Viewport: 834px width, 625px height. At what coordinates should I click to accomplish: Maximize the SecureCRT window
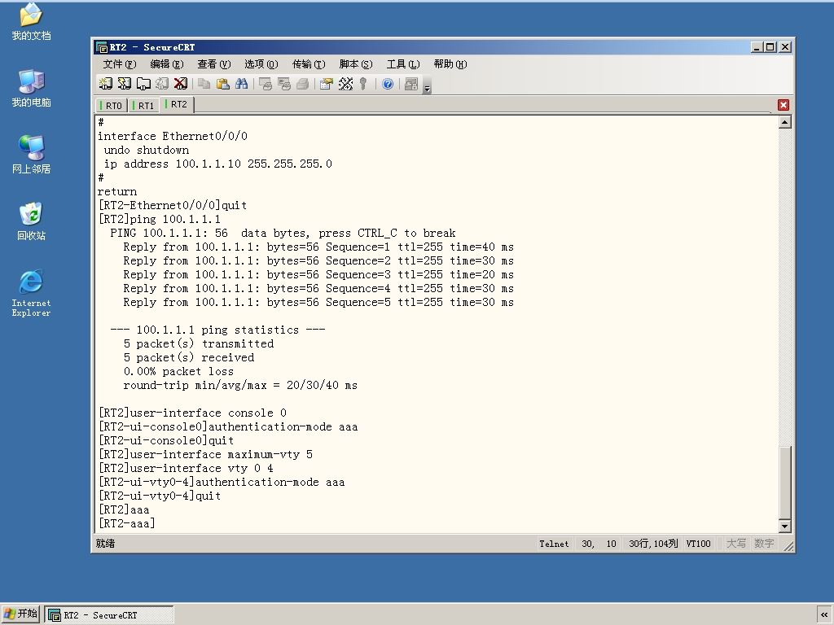click(770, 47)
